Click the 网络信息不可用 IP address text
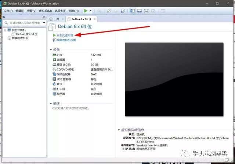Image resolution: width=235 pixels, height=164 pixels. pyautogui.click(x=146, y=149)
